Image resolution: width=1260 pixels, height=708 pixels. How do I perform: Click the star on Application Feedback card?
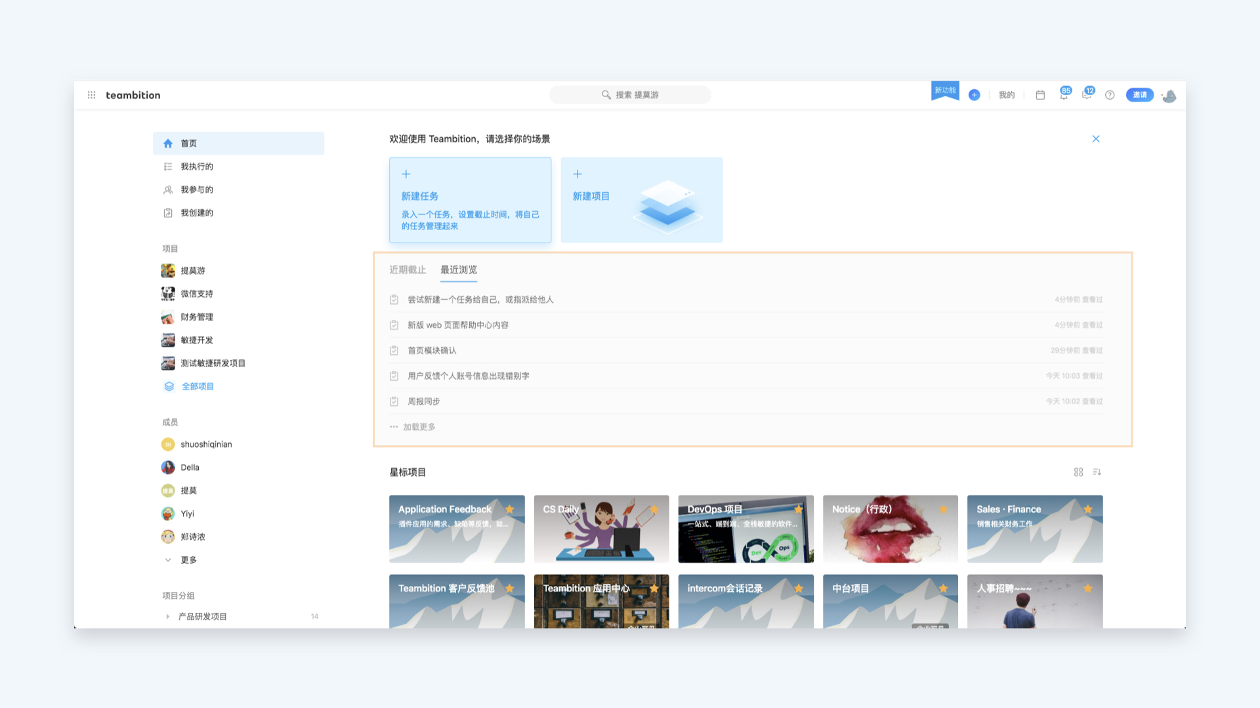[x=509, y=509]
